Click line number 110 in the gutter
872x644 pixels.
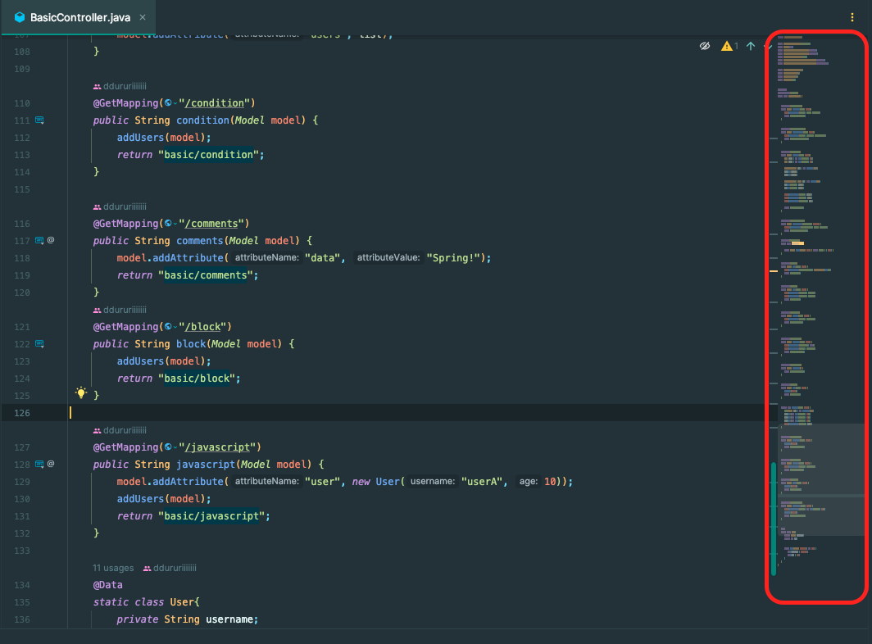[x=21, y=103]
